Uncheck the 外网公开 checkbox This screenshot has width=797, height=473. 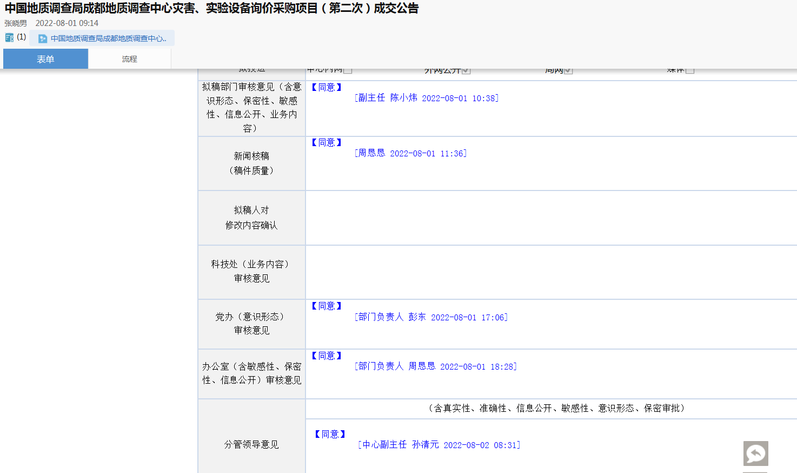pyautogui.click(x=466, y=70)
